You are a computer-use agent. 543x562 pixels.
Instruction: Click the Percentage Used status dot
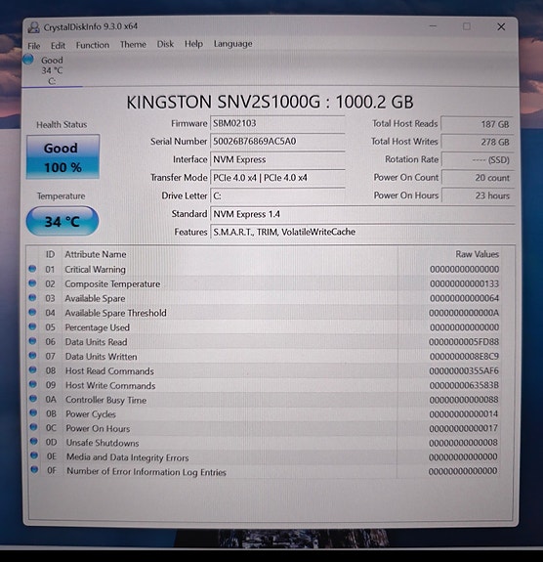(x=32, y=326)
